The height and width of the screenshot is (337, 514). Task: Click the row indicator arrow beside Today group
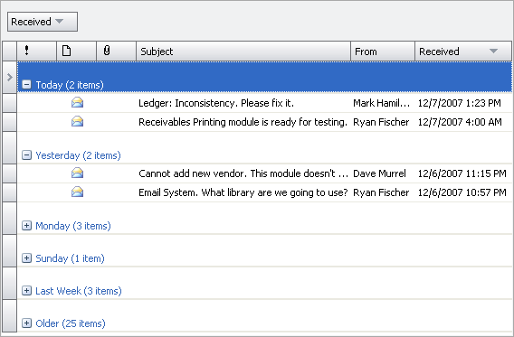point(10,77)
